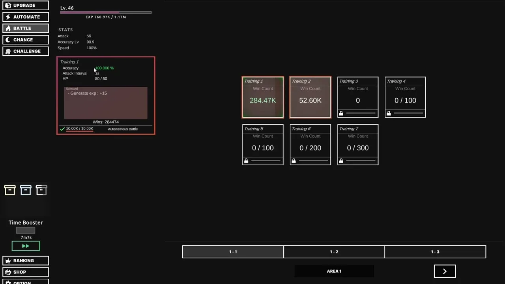Click the lock icon on Training 4
505x284 pixels.
[x=389, y=114]
